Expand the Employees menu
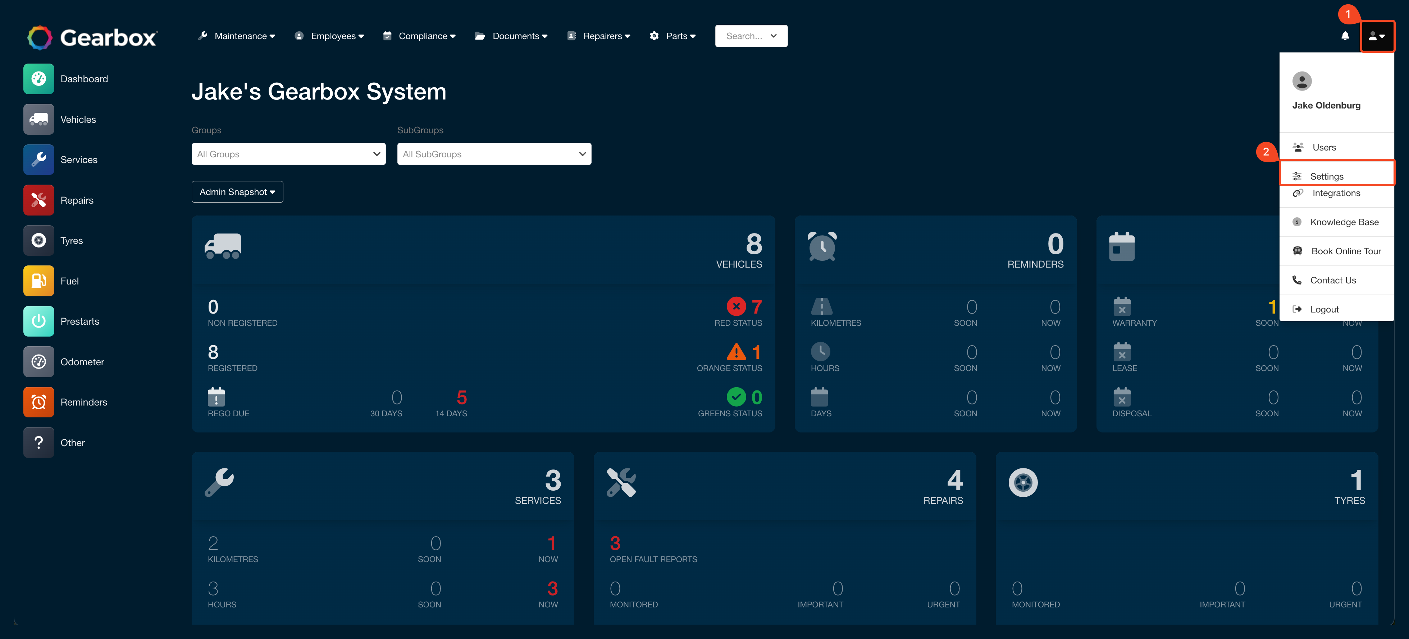Screen dimensions: 1409x639 point(329,36)
